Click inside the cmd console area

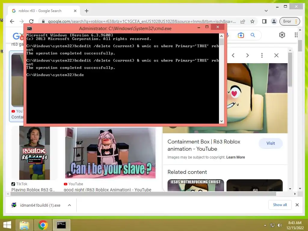point(123,79)
